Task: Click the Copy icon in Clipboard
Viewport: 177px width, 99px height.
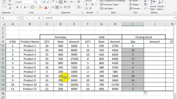Action: click(10, 4)
